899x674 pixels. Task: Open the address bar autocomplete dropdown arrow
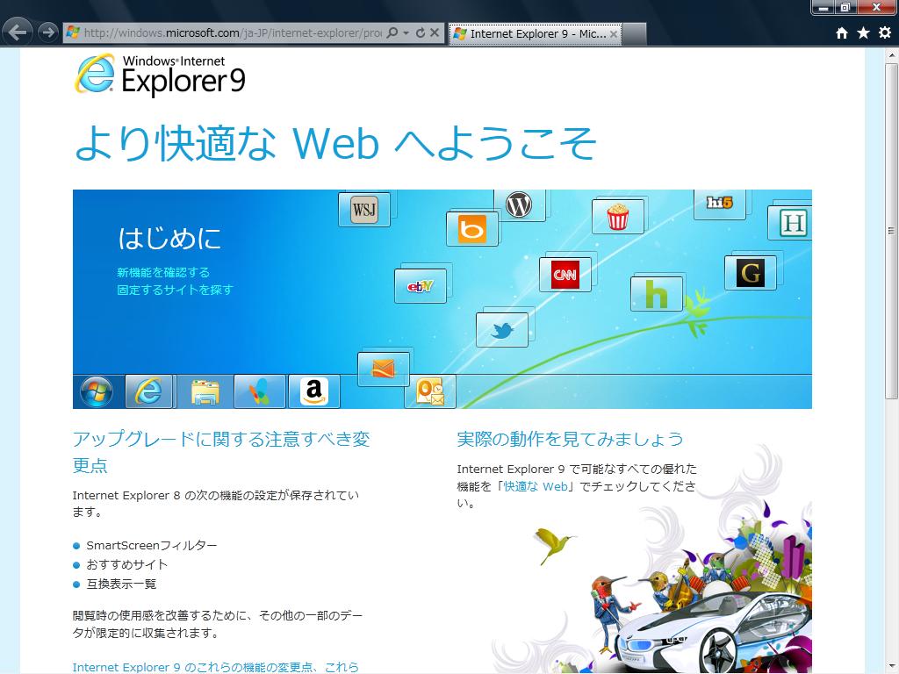(x=406, y=33)
